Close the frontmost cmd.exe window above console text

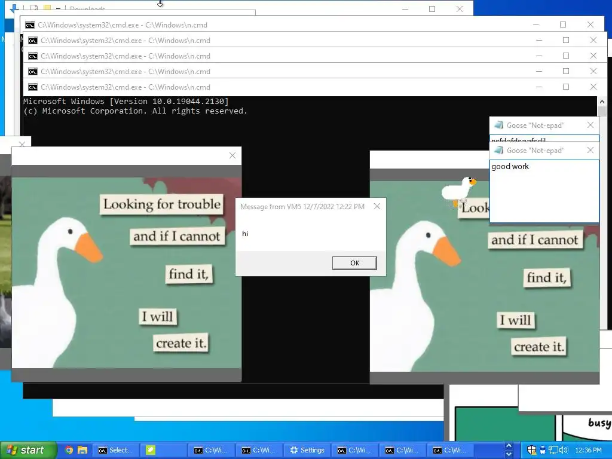[593, 87]
